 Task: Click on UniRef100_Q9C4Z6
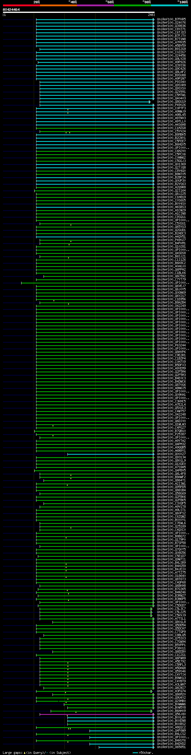171,69
